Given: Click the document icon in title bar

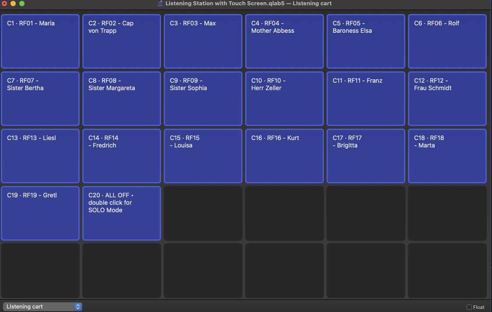Looking at the screenshot, I should coord(161,4).
